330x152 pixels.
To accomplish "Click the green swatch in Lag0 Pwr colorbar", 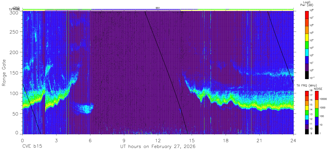I will [x=307, y=44].
